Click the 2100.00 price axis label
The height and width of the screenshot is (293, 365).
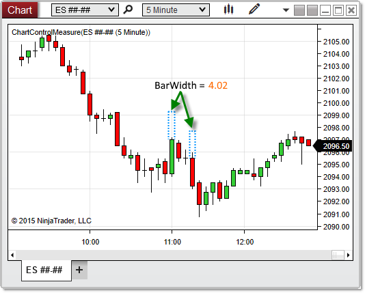coord(336,103)
